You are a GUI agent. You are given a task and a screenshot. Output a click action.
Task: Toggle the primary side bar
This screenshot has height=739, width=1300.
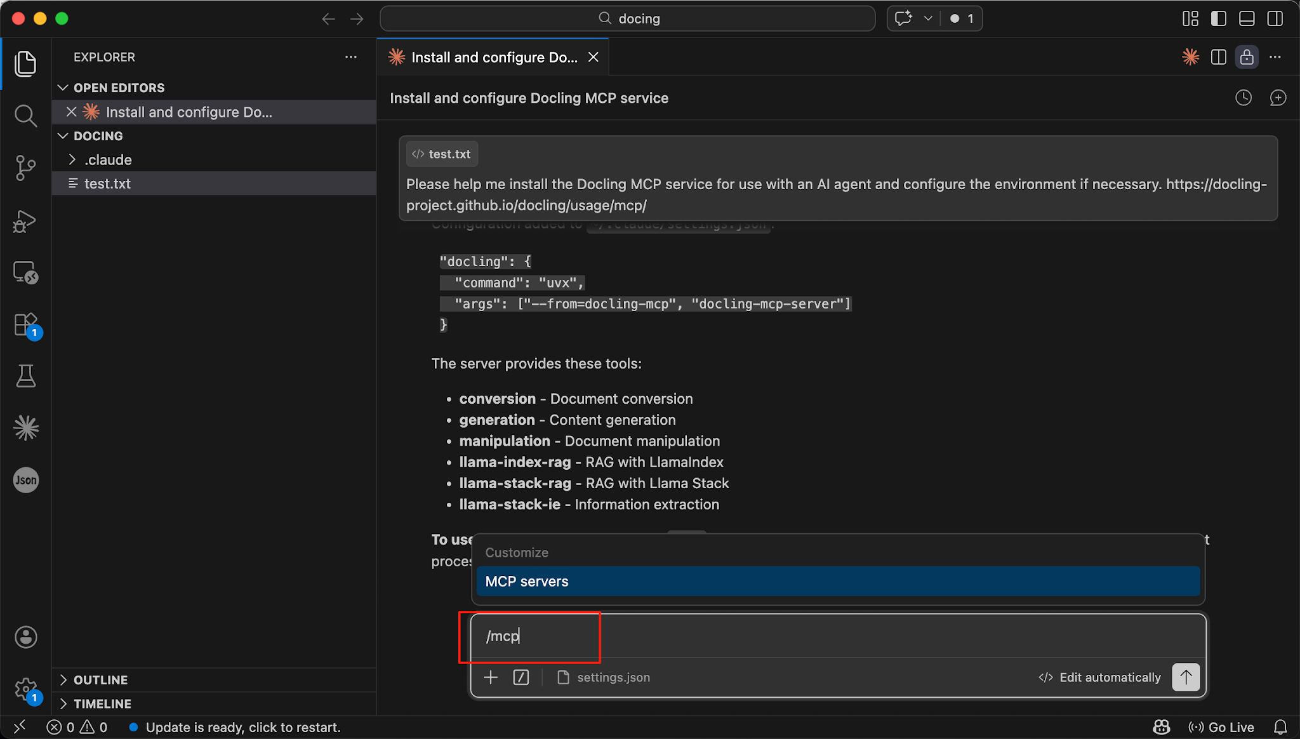1218,18
